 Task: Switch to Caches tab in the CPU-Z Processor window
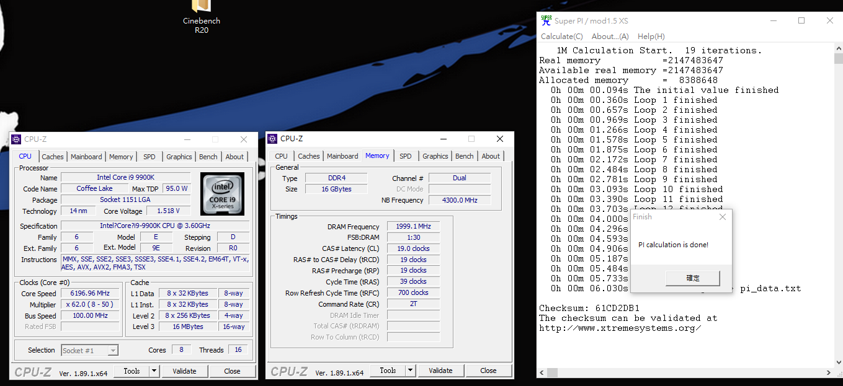click(x=53, y=157)
